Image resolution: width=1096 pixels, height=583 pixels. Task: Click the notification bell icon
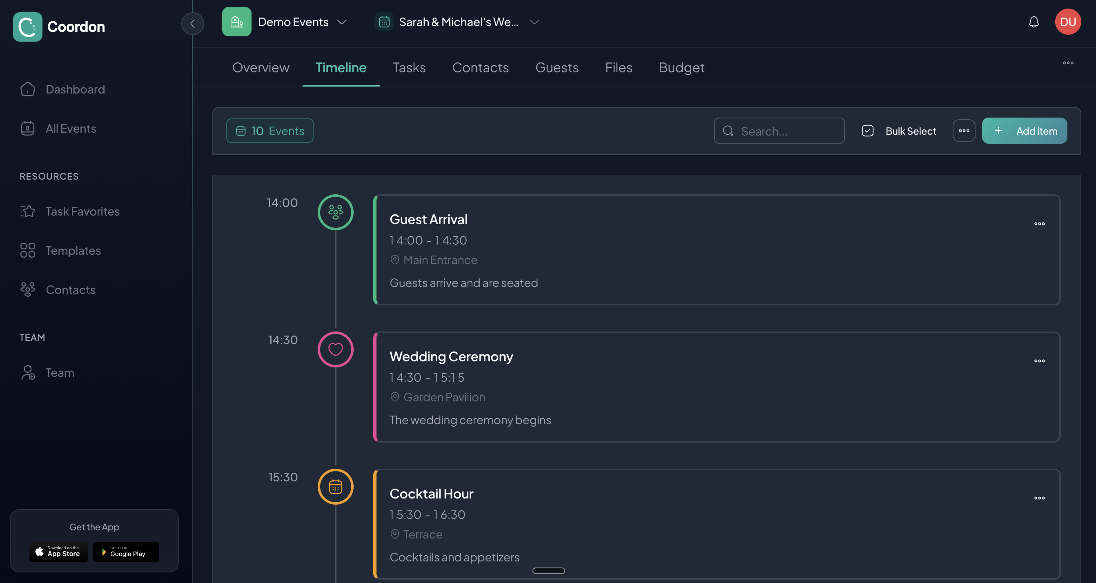[x=1034, y=22]
